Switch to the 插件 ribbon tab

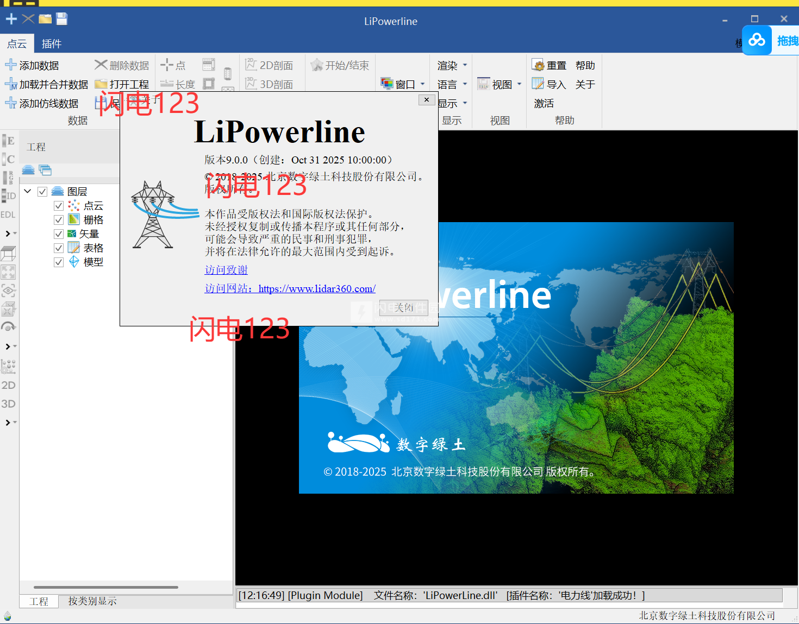(52, 43)
